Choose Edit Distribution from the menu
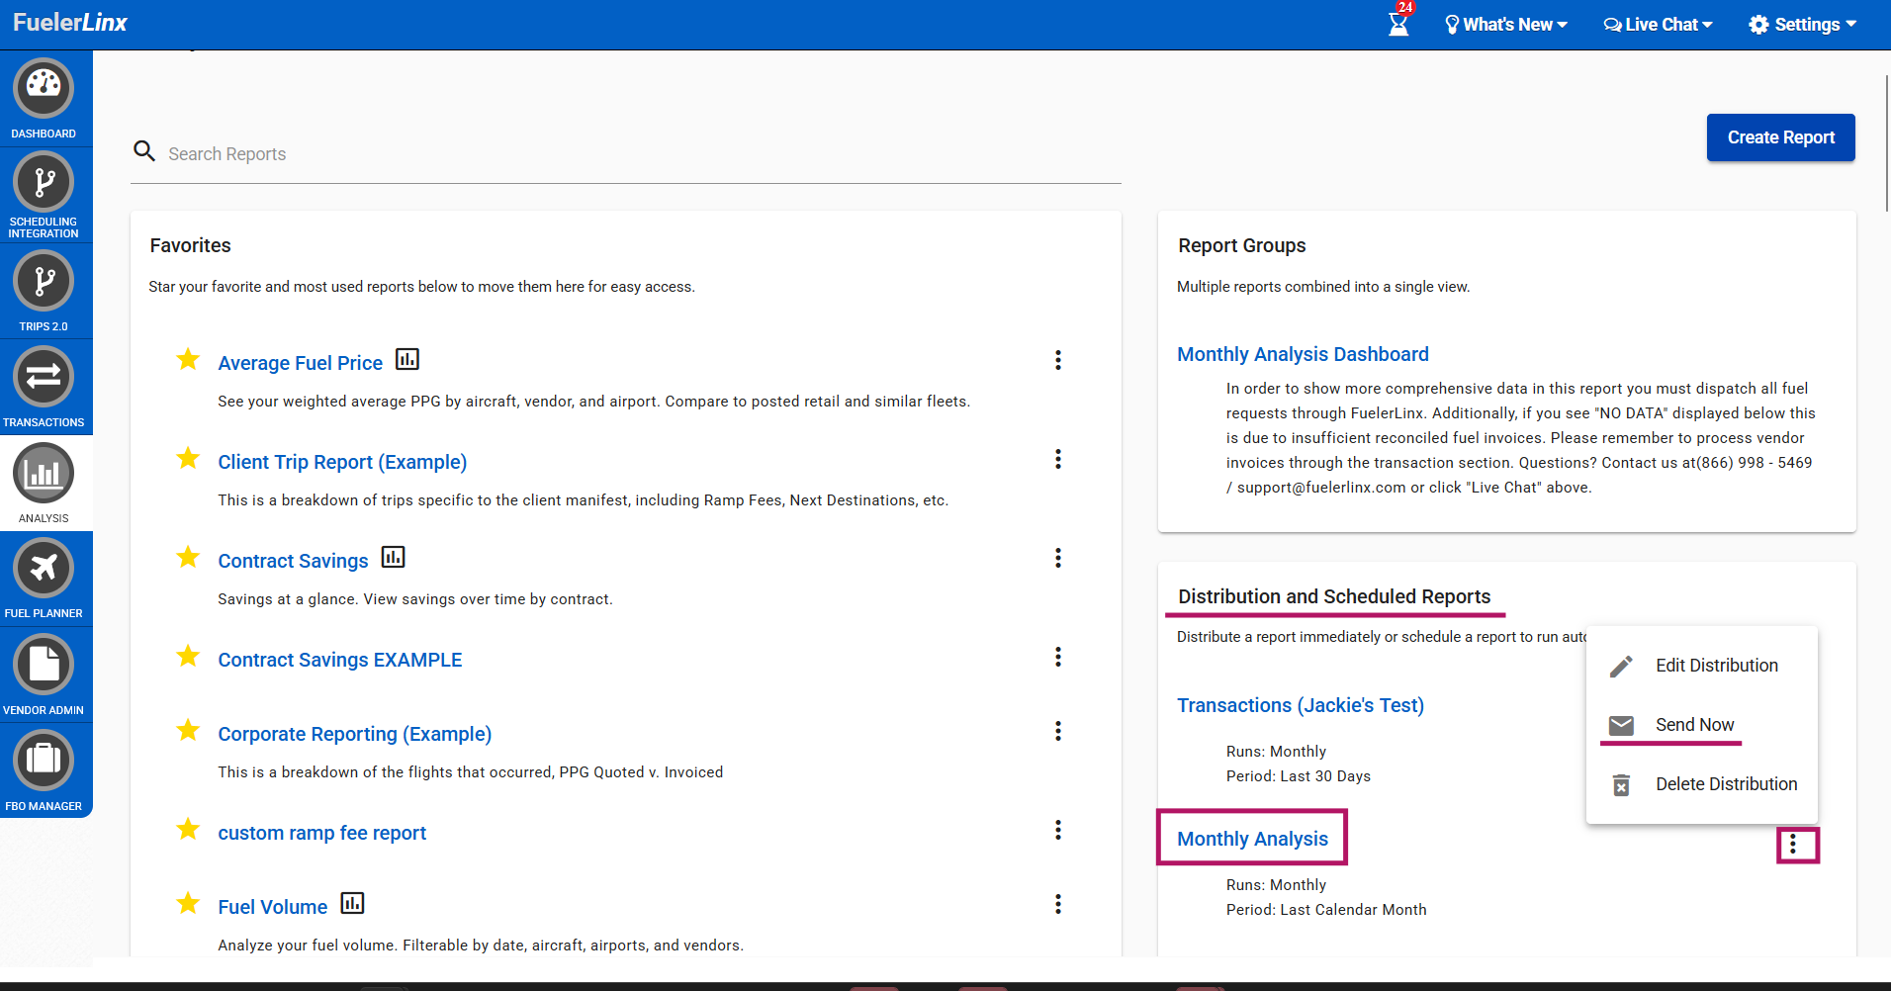Image resolution: width=1891 pixels, height=991 pixels. (1702, 666)
